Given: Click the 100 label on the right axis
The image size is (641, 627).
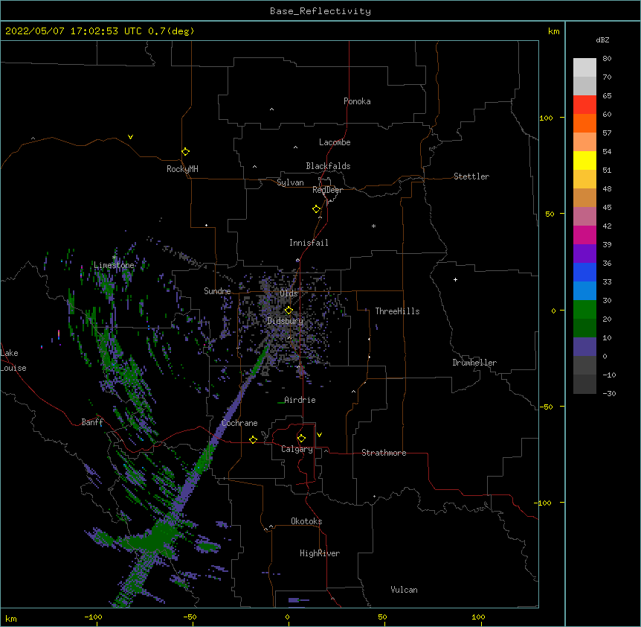Looking at the screenshot, I should 546,118.
